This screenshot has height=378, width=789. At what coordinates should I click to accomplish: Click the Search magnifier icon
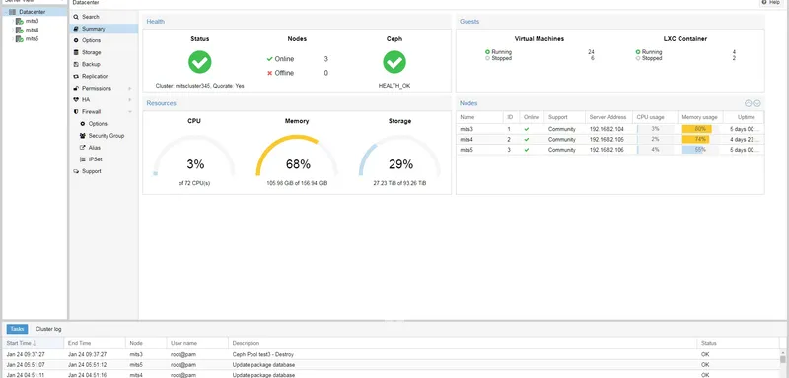pyautogui.click(x=76, y=17)
